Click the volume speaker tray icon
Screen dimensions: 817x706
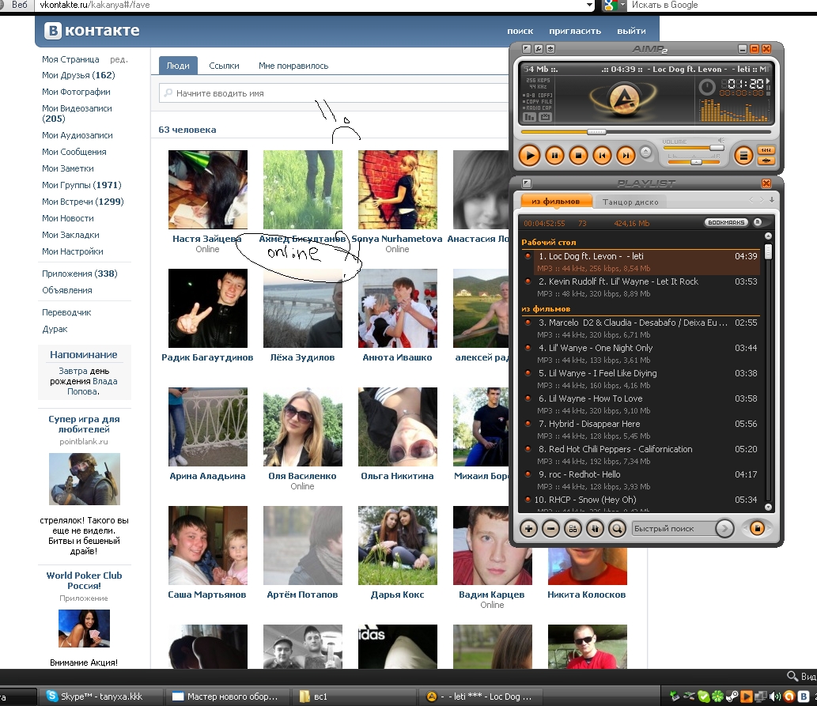pos(775,696)
